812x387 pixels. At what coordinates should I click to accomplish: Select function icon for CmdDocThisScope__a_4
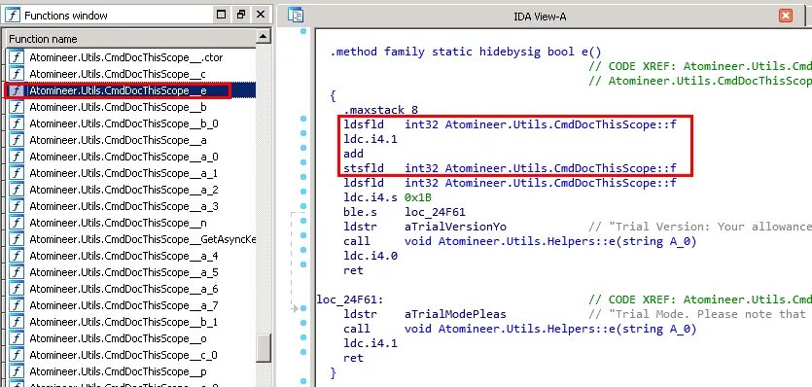[x=17, y=256]
